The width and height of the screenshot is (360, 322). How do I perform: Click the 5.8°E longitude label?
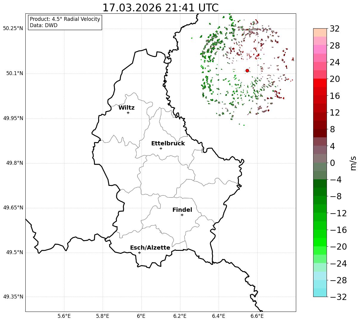[x=103, y=316]
